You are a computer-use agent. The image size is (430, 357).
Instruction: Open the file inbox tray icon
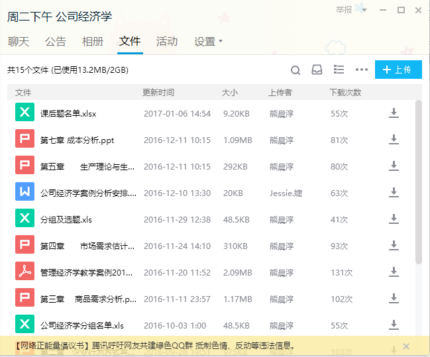(317, 70)
